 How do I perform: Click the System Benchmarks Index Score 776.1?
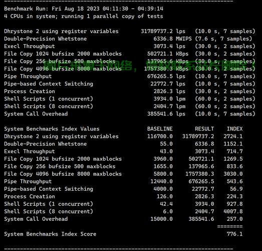pos(234,234)
